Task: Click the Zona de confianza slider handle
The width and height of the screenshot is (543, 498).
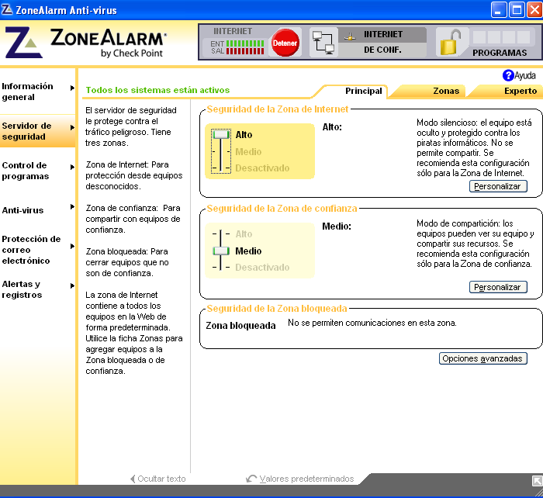Action: click(221, 251)
